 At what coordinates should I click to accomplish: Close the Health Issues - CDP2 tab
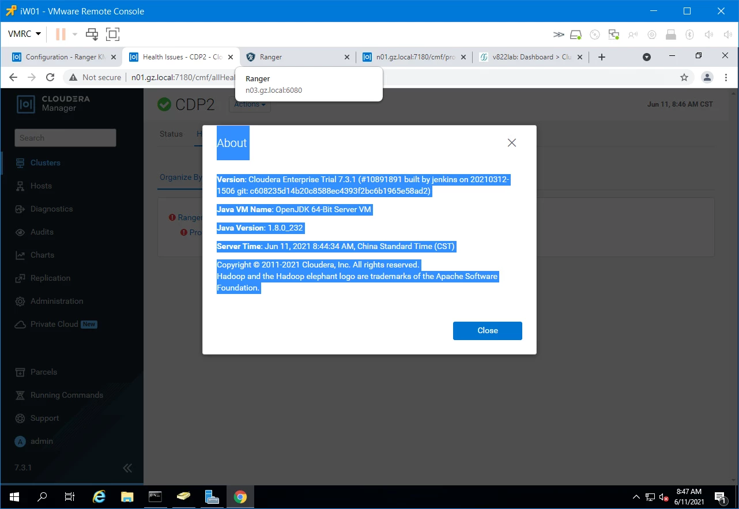[231, 57]
